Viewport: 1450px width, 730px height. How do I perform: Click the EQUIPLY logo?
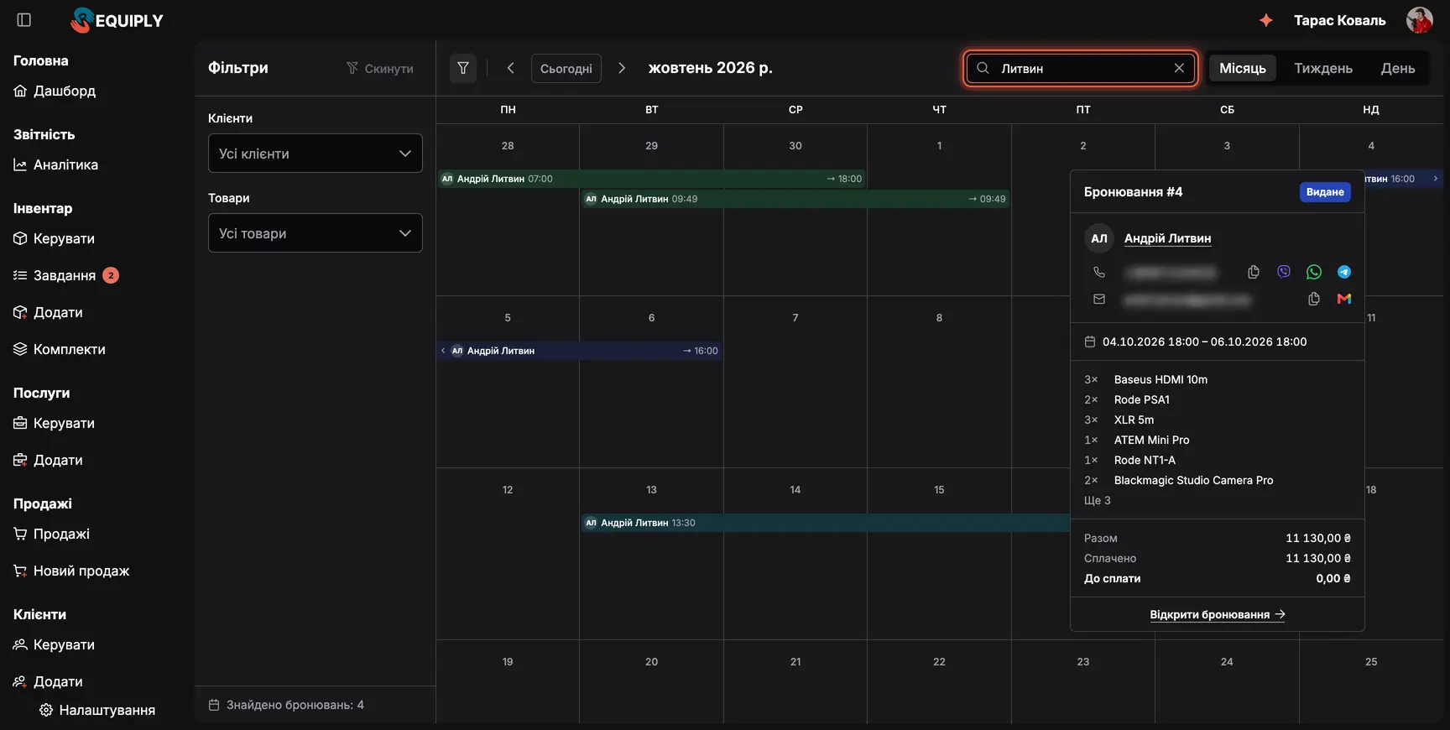[x=117, y=20]
